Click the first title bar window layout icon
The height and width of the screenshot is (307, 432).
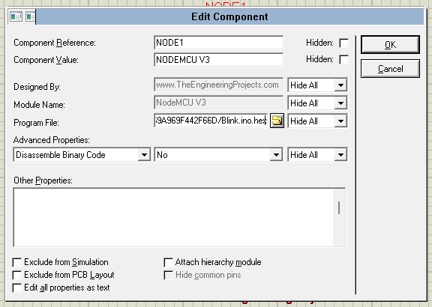pos(16,16)
